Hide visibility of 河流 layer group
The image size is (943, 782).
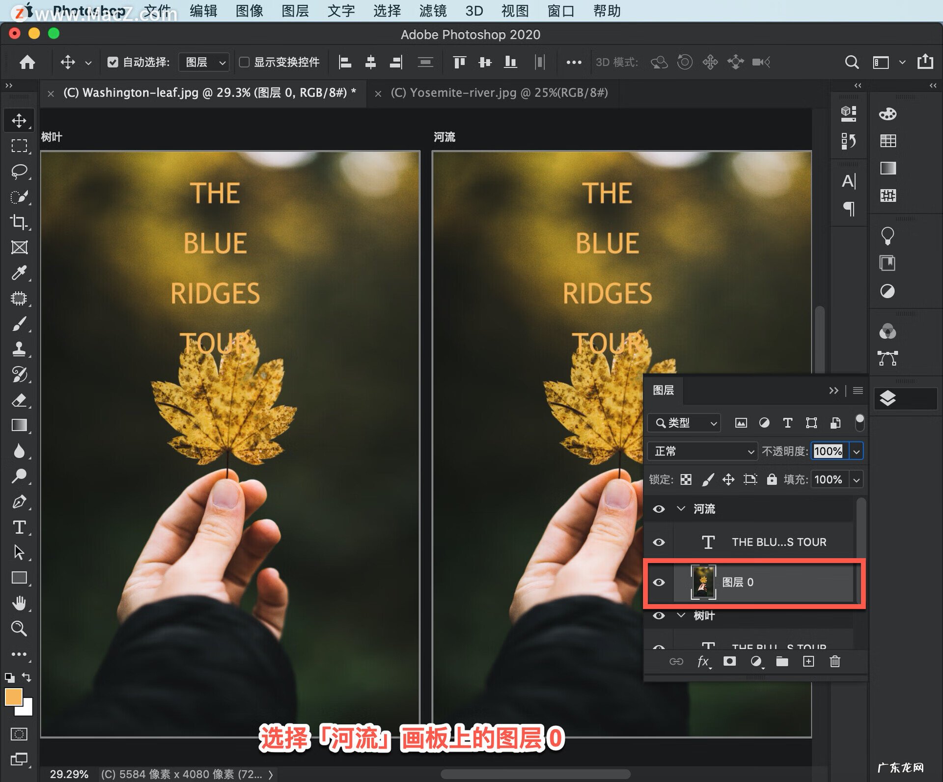tap(659, 509)
